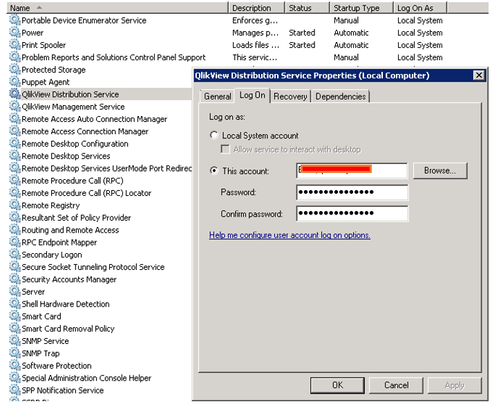Sort services by Name column header
Screen dimensions: 492x404
tap(118, 8)
